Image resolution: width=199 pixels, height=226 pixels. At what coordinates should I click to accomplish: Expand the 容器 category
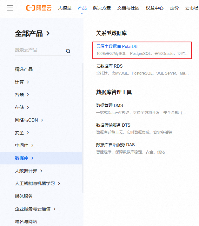coord(22,95)
